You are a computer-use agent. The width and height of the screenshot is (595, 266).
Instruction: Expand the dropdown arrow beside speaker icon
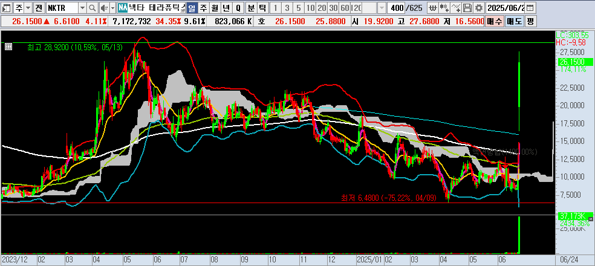click(112, 8)
